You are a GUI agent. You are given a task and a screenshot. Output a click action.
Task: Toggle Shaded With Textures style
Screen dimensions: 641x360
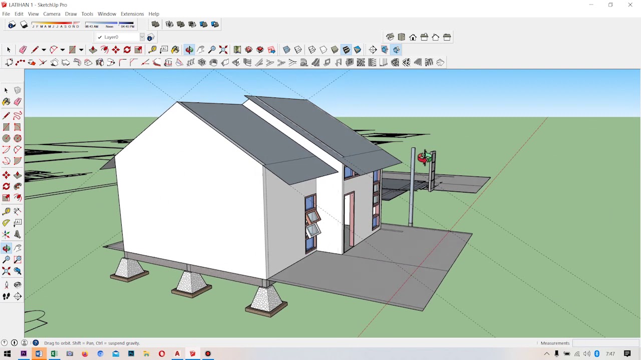[x=346, y=49]
